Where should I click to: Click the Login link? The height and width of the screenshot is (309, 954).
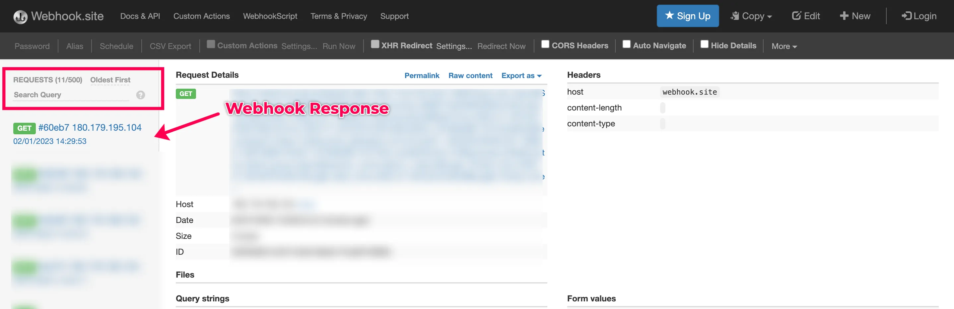[x=919, y=16]
